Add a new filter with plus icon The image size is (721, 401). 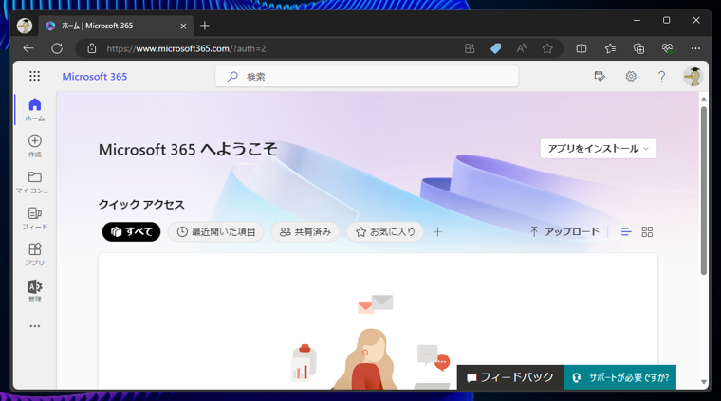coord(437,232)
